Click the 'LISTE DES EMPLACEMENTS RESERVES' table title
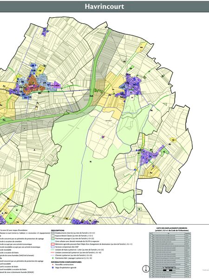The width and height of the screenshot is (209, 279). (x=172, y=228)
